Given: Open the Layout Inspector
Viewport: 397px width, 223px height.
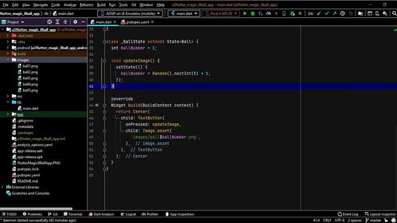Looking at the screenshot, I should tap(380, 214).
